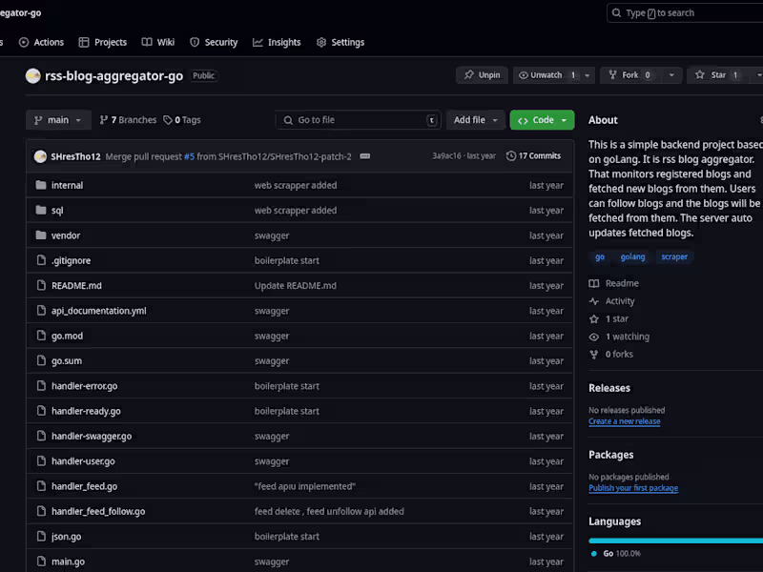Click the internal folder icon

click(x=41, y=185)
